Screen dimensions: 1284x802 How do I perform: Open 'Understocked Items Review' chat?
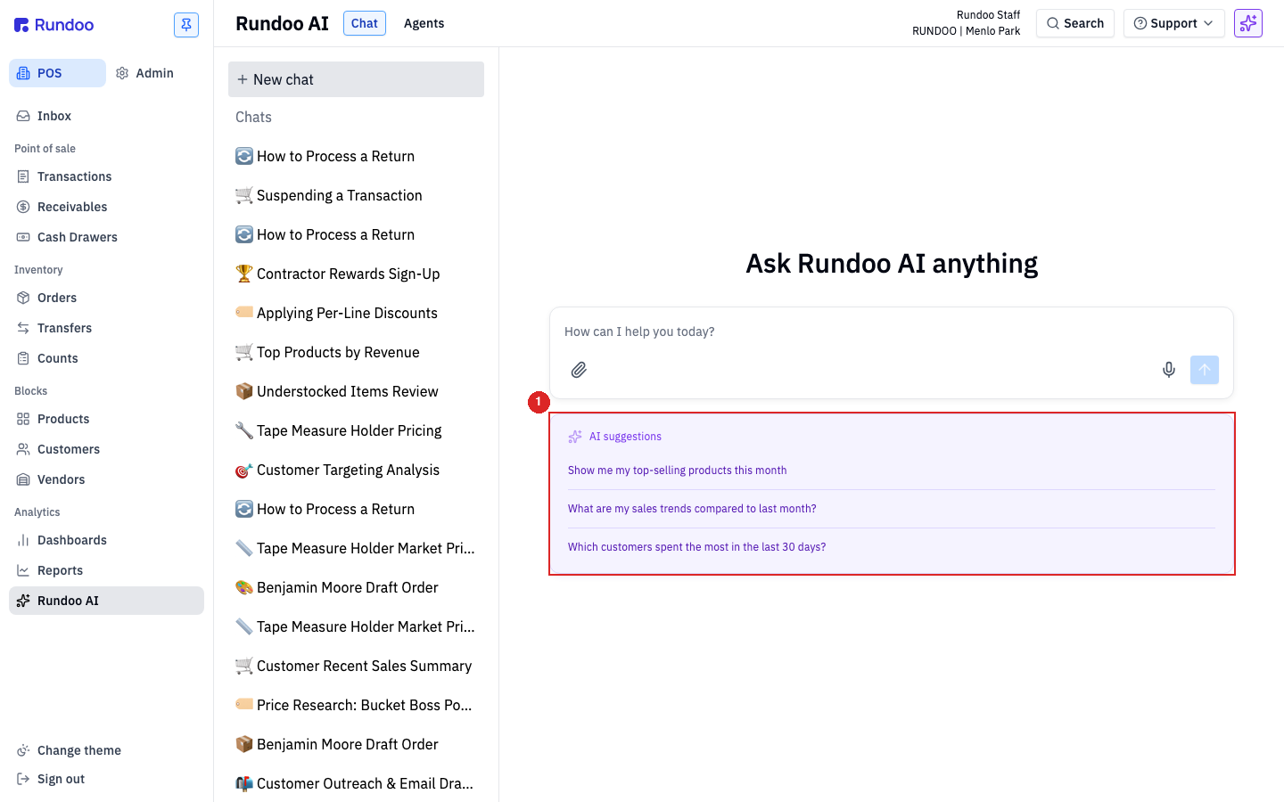[356, 391]
